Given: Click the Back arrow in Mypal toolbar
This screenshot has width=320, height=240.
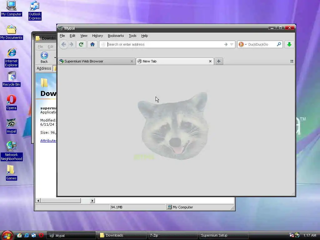Looking at the screenshot, I should [63, 44].
